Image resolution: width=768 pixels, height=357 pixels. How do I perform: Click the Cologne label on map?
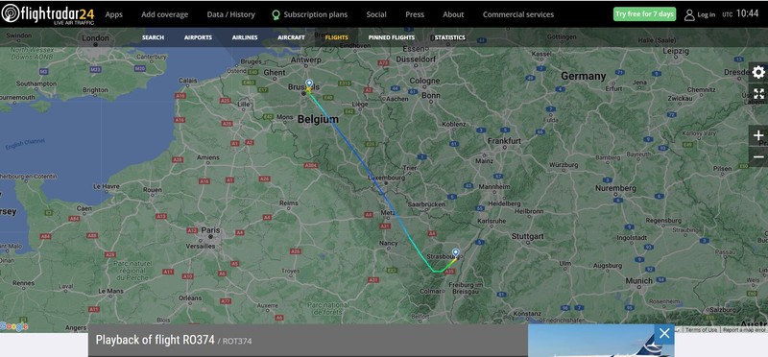click(x=424, y=81)
